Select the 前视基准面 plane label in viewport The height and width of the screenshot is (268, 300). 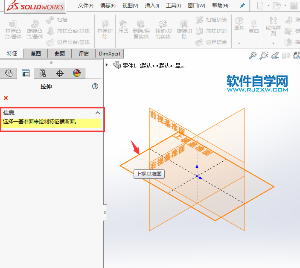click(x=167, y=123)
